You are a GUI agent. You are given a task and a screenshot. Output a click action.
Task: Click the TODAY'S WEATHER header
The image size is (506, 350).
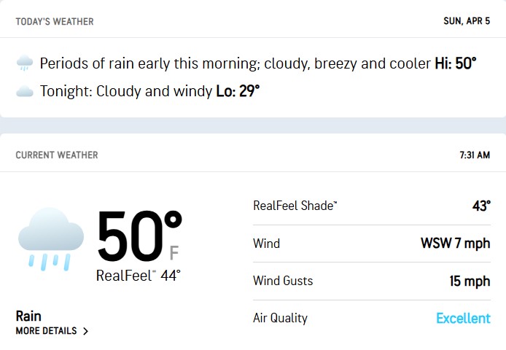(x=55, y=22)
